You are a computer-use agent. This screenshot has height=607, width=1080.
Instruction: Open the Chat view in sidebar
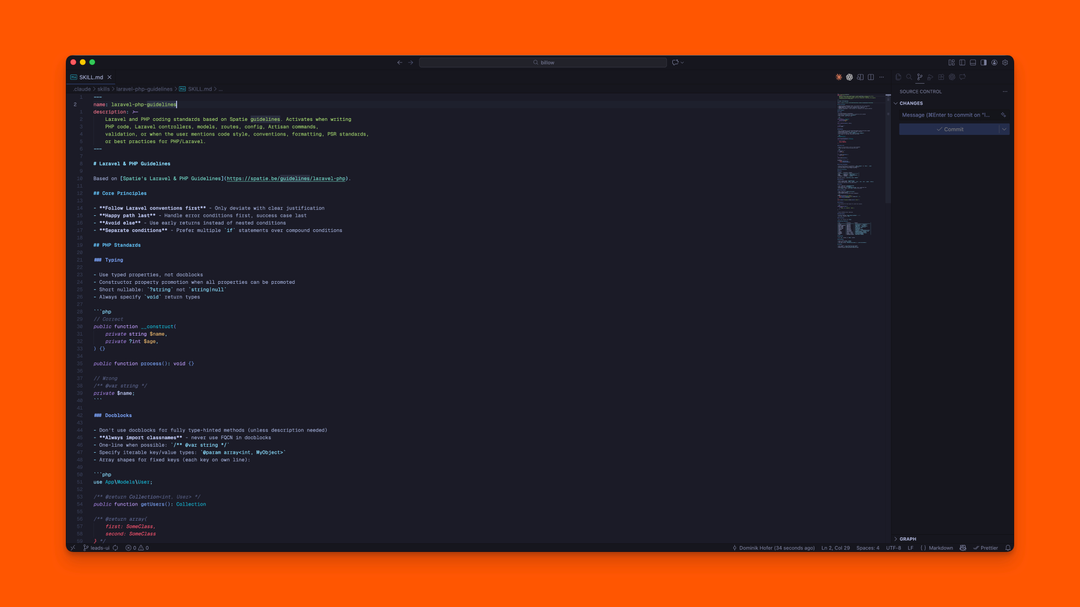(x=963, y=77)
